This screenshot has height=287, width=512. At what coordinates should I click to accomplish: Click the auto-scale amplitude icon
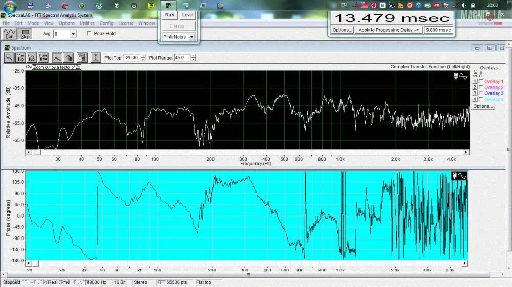point(96,58)
